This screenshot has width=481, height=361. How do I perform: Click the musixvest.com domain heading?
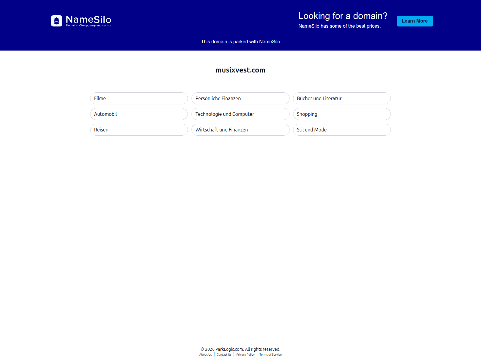pos(240,70)
